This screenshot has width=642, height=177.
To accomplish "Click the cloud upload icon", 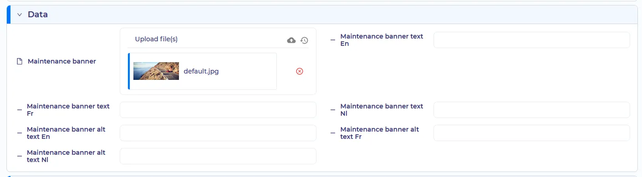I will coord(291,40).
